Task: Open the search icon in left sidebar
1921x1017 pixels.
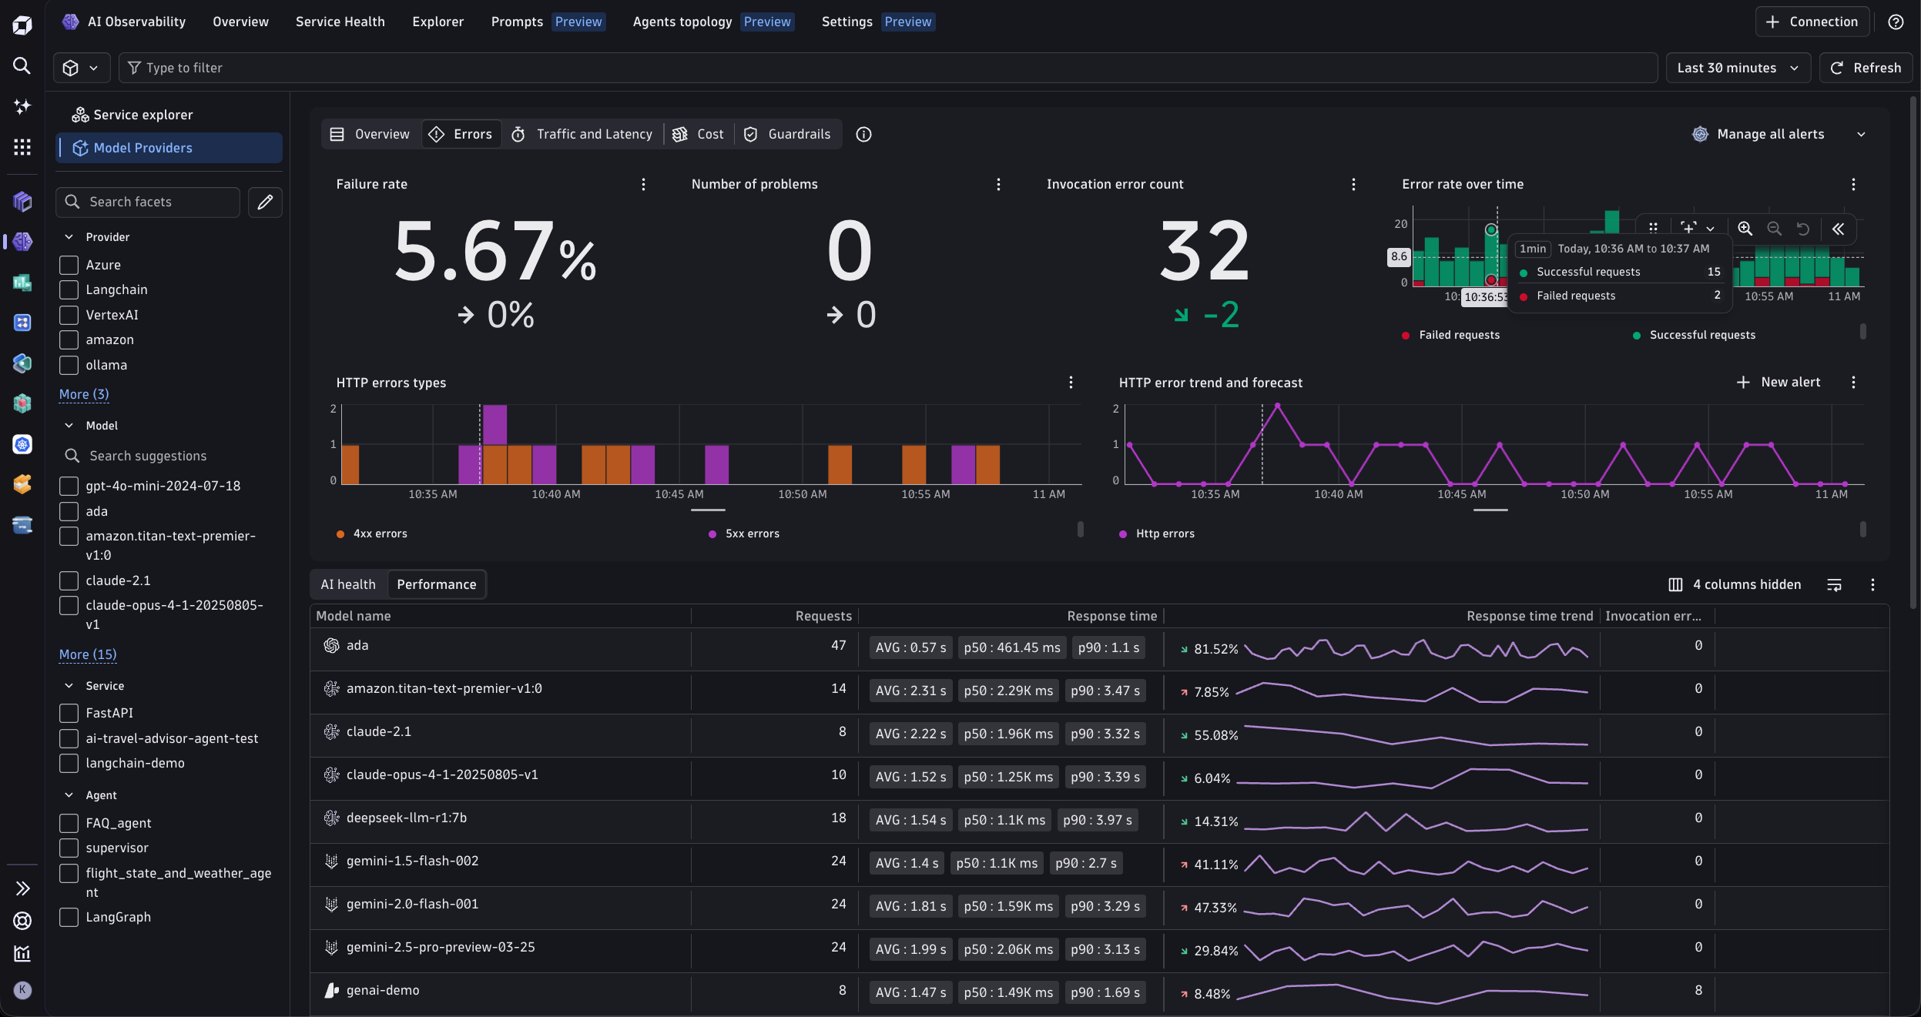Action: [22, 65]
